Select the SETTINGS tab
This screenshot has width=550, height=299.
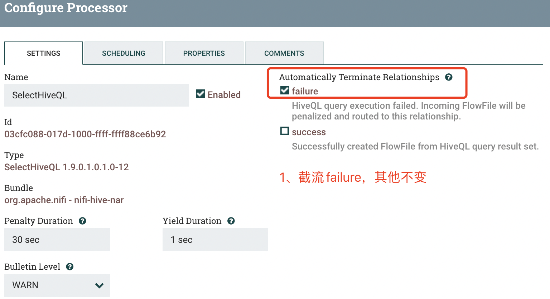[x=44, y=53]
